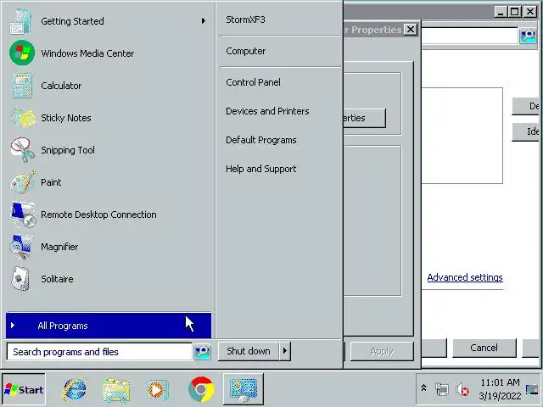Open Default Programs
543x407 pixels.
point(261,140)
